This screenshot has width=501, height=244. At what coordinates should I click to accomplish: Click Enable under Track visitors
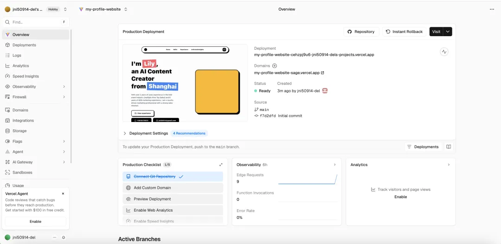pos(401,197)
